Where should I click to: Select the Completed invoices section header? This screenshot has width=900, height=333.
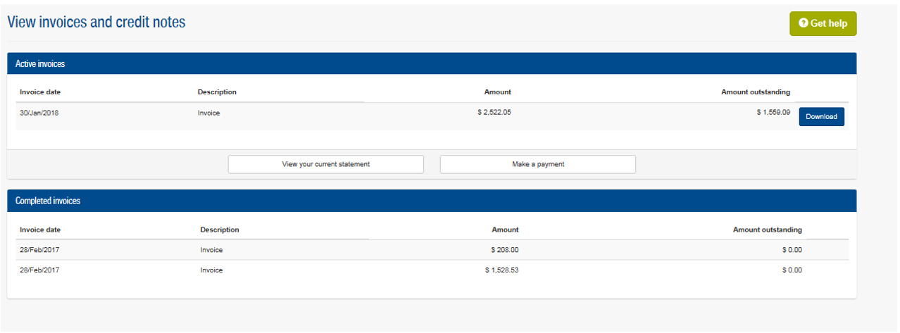48,201
